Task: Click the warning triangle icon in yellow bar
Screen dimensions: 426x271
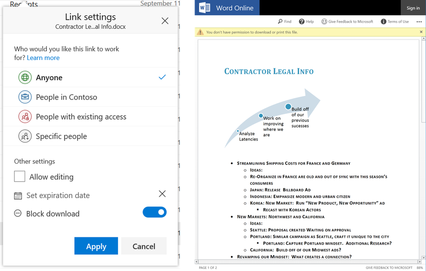Action: pyautogui.click(x=200, y=32)
